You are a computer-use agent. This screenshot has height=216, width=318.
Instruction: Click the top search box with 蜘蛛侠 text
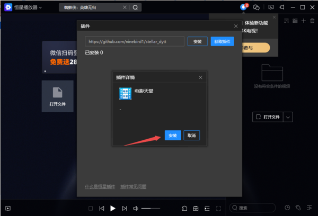click(x=92, y=7)
